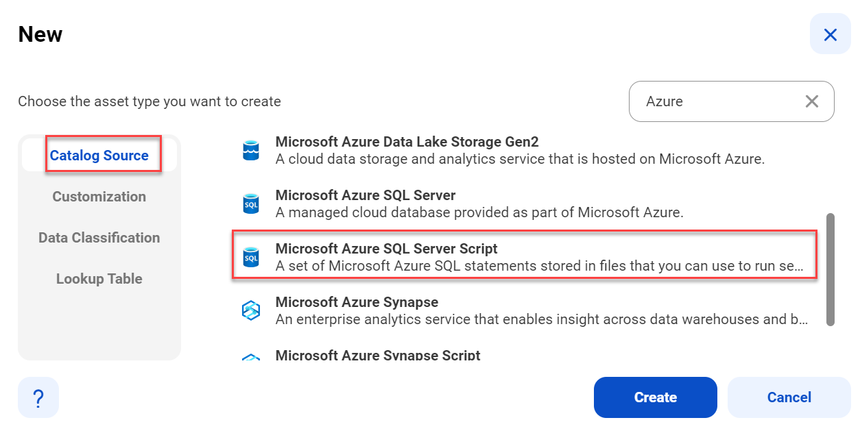Click the Cancel button
Viewport: 860px width, 431px height.
789,397
